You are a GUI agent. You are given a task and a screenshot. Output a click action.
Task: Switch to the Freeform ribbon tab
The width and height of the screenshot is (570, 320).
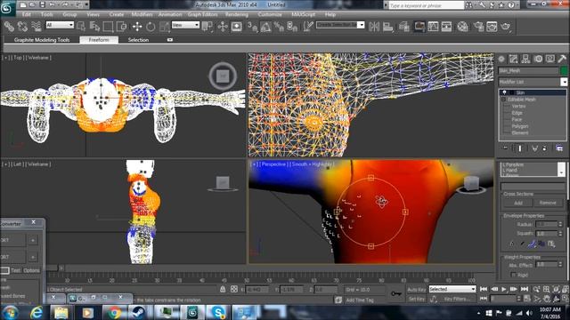point(99,40)
